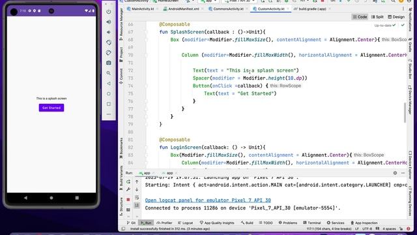
Task: Switch to MainActivity.kt editor tab
Action: point(141,8)
